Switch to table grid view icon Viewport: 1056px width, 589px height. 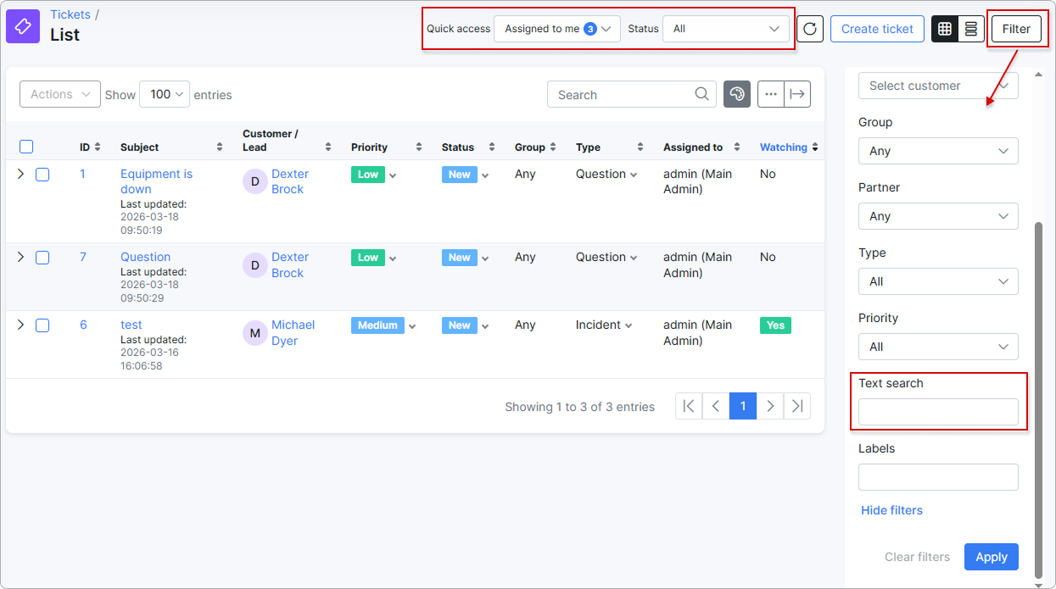945,29
